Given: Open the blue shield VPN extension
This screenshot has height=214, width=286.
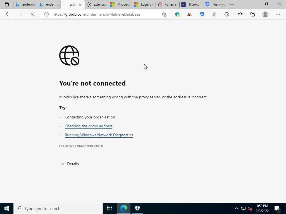Looking at the screenshot, I should (x=202, y=14).
